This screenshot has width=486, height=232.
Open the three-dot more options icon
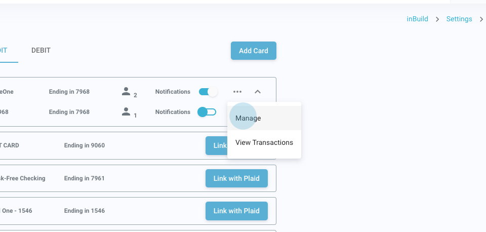(237, 92)
